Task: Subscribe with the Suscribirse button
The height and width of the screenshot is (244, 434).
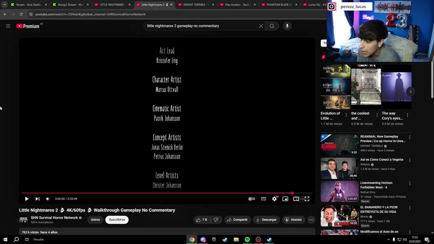Action: point(117,220)
